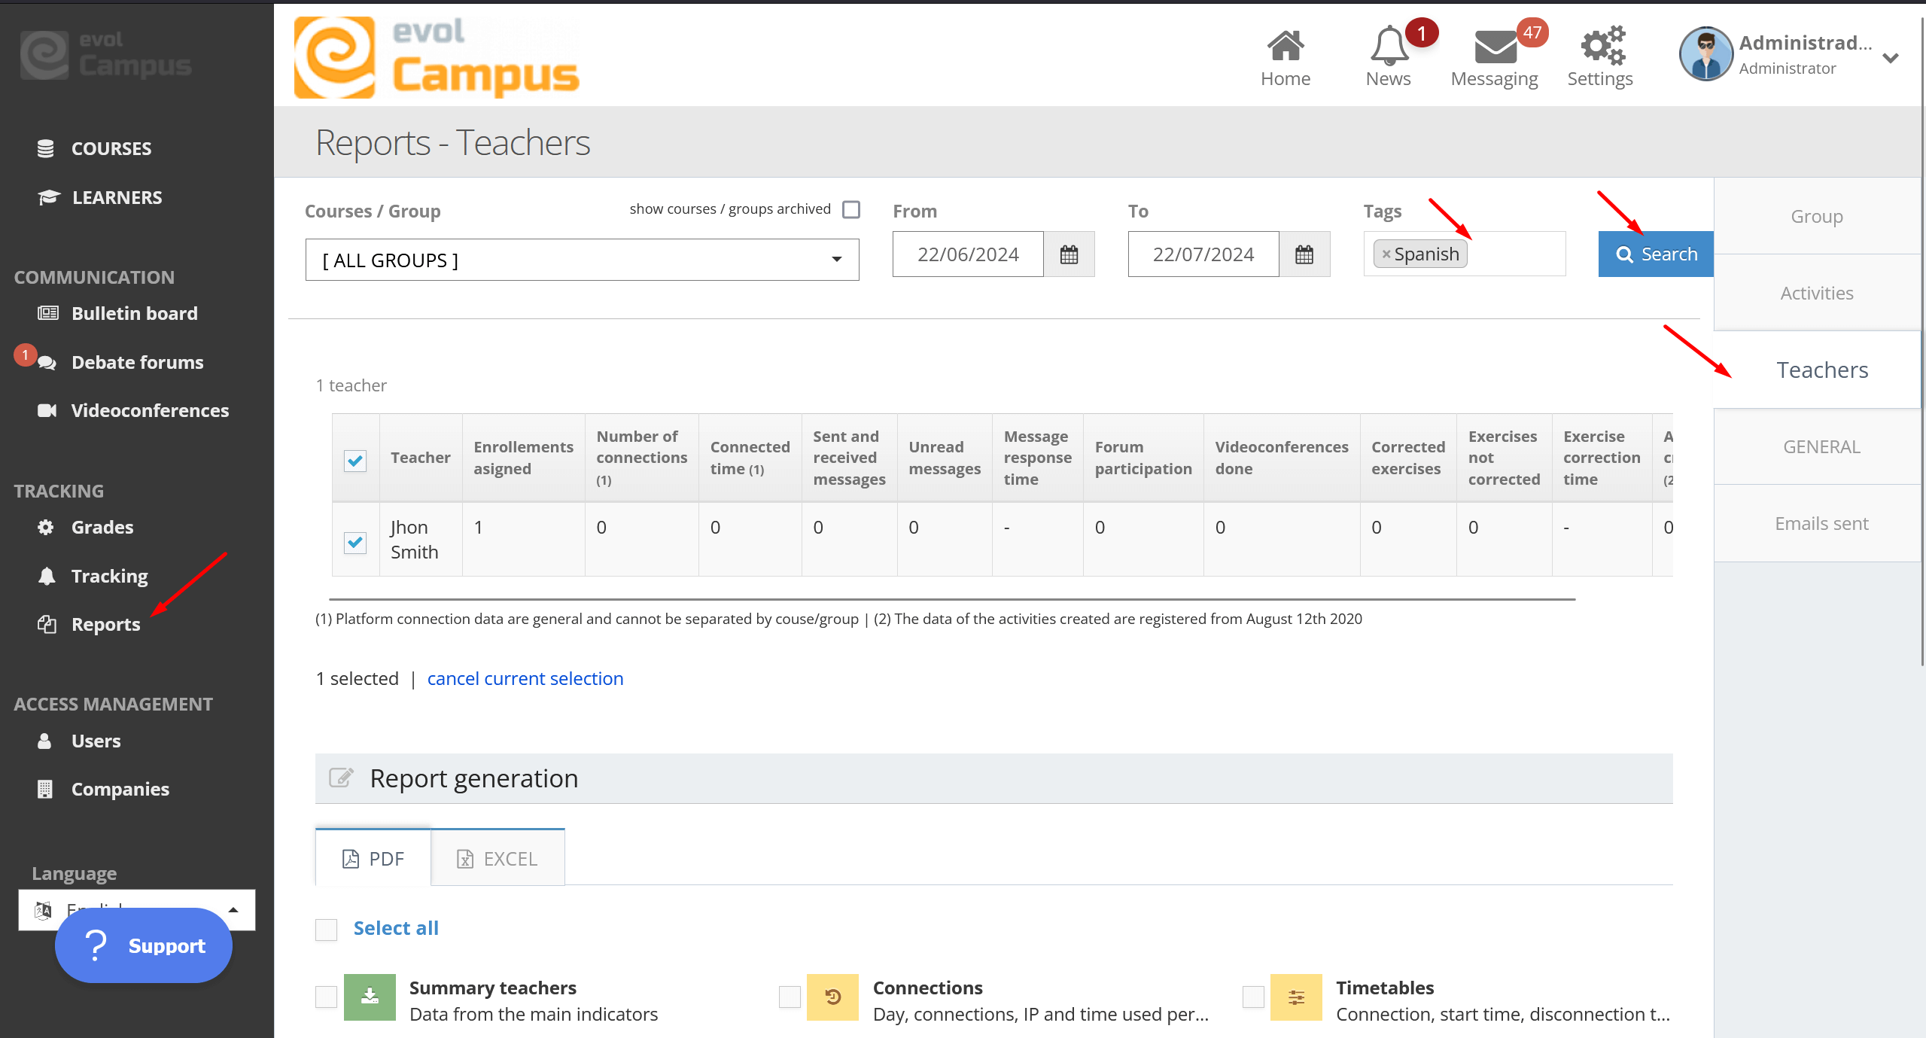Click the From date calendar icon
1926x1038 pixels.
point(1069,254)
